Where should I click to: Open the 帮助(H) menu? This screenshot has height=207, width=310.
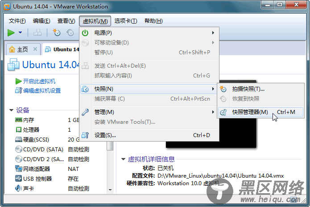pyautogui.click(x=153, y=21)
